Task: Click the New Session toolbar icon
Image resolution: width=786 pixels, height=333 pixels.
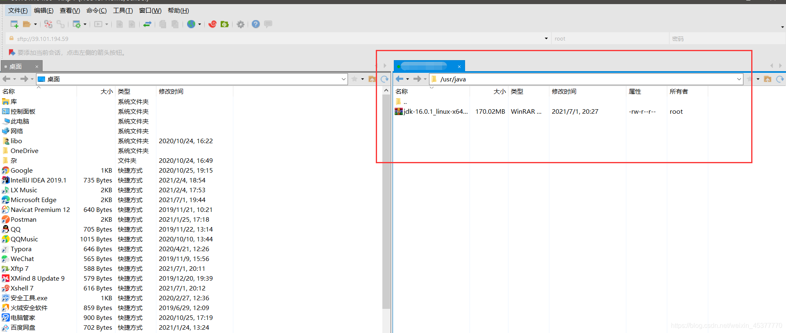Action: click(x=14, y=24)
